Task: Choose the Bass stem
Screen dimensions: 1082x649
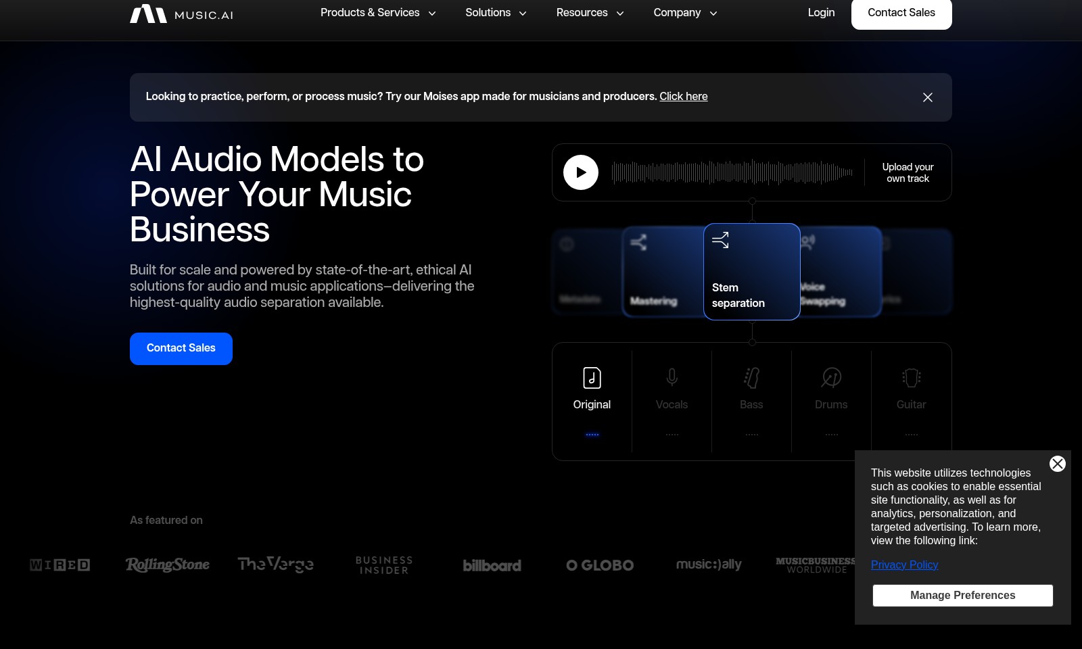Action: (751, 402)
